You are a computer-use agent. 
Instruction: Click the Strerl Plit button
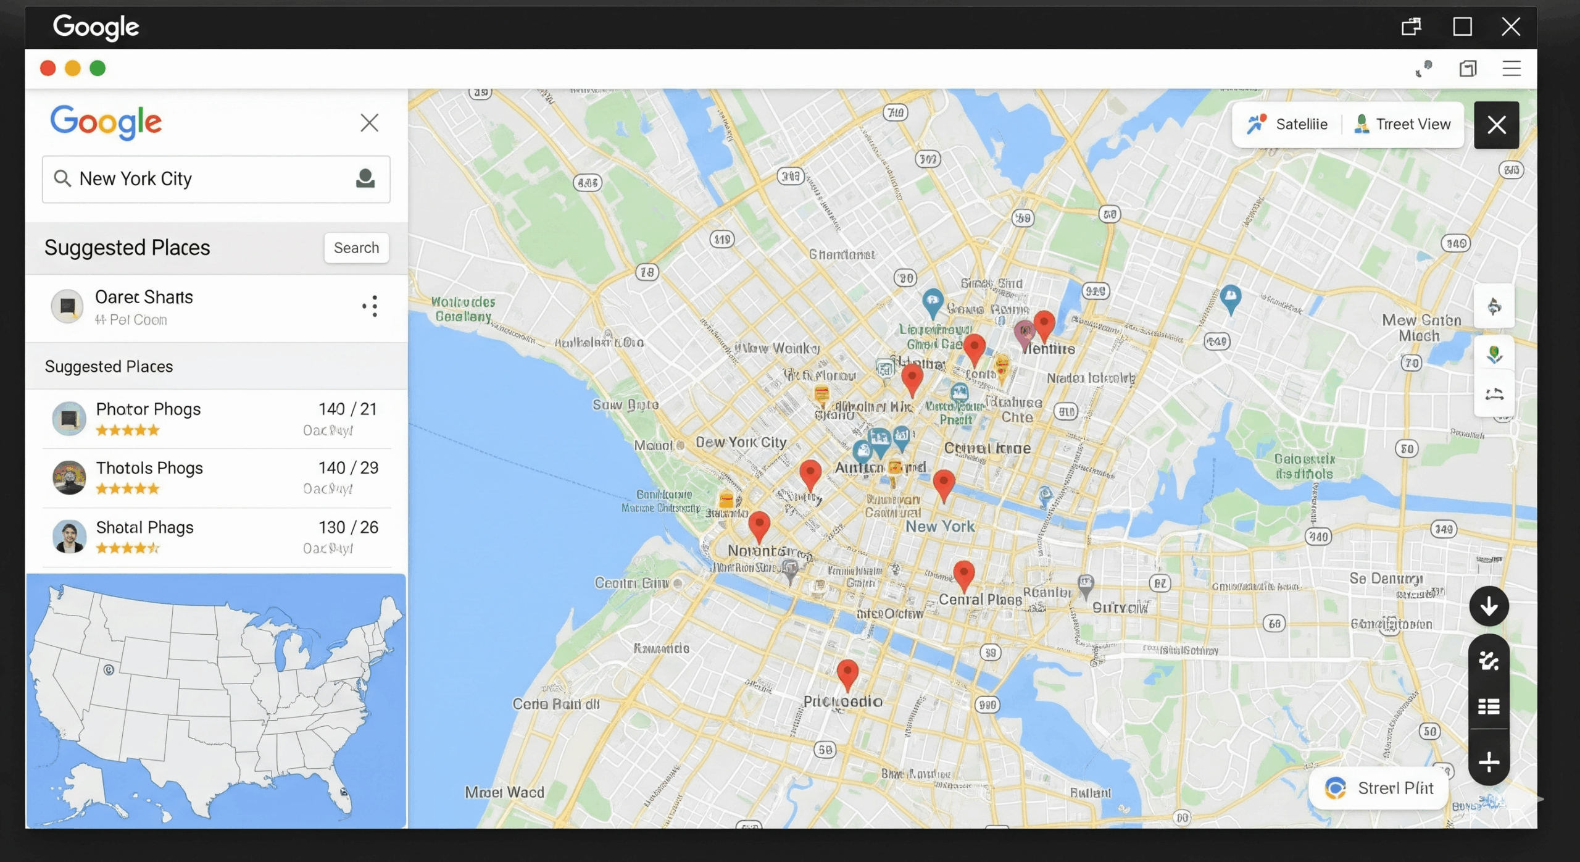pos(1379,789)
